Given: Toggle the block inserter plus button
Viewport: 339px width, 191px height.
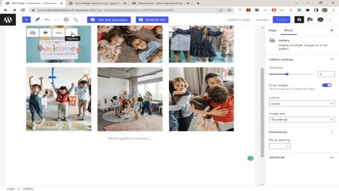Looking at the screenshot, I should click(26, 20).
